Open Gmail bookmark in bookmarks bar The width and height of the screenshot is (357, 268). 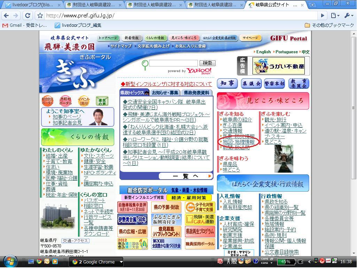click(x=25, y=25)
